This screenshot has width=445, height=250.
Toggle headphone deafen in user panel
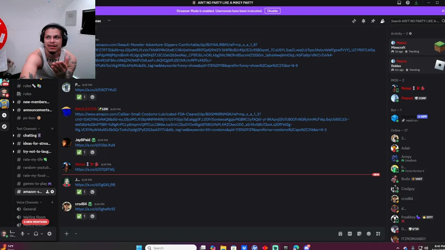[x=36, y=234]
